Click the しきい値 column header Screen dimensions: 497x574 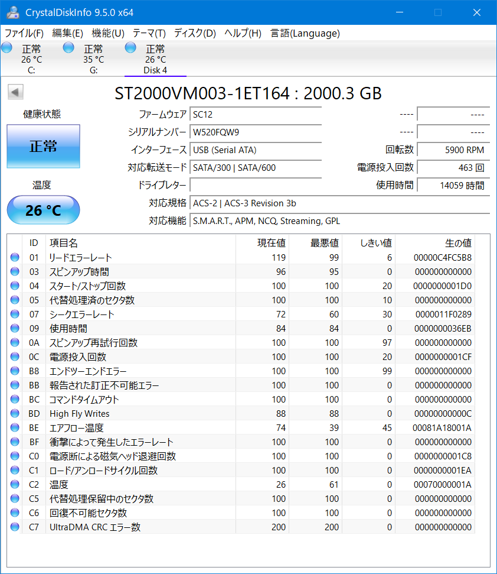pyautogui.click(x=368, y=243)
